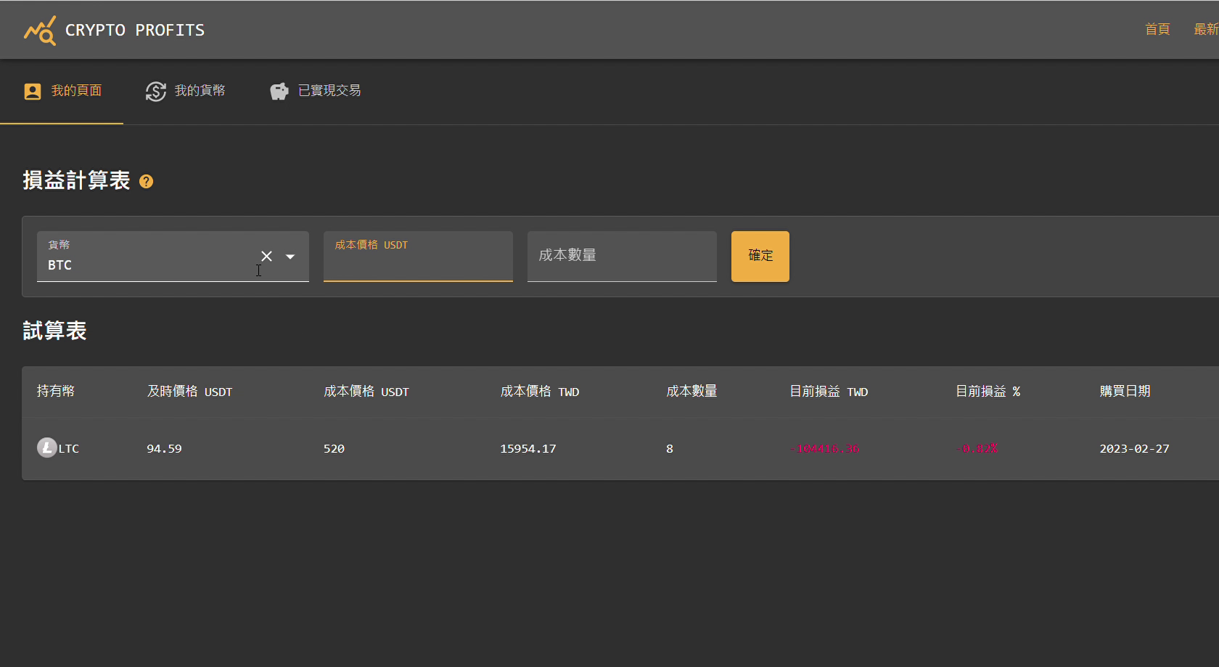The height and width of the screenshot is (667, 1219).
Task: Click the 成本價格 TWD column header
Action: [539, 391]
